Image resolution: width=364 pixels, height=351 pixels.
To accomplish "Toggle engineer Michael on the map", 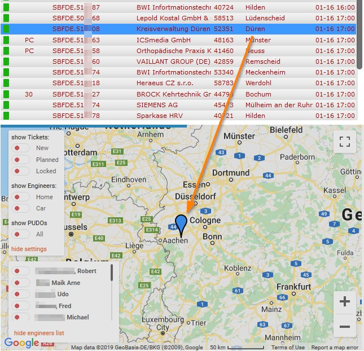I will coord(20,317).
